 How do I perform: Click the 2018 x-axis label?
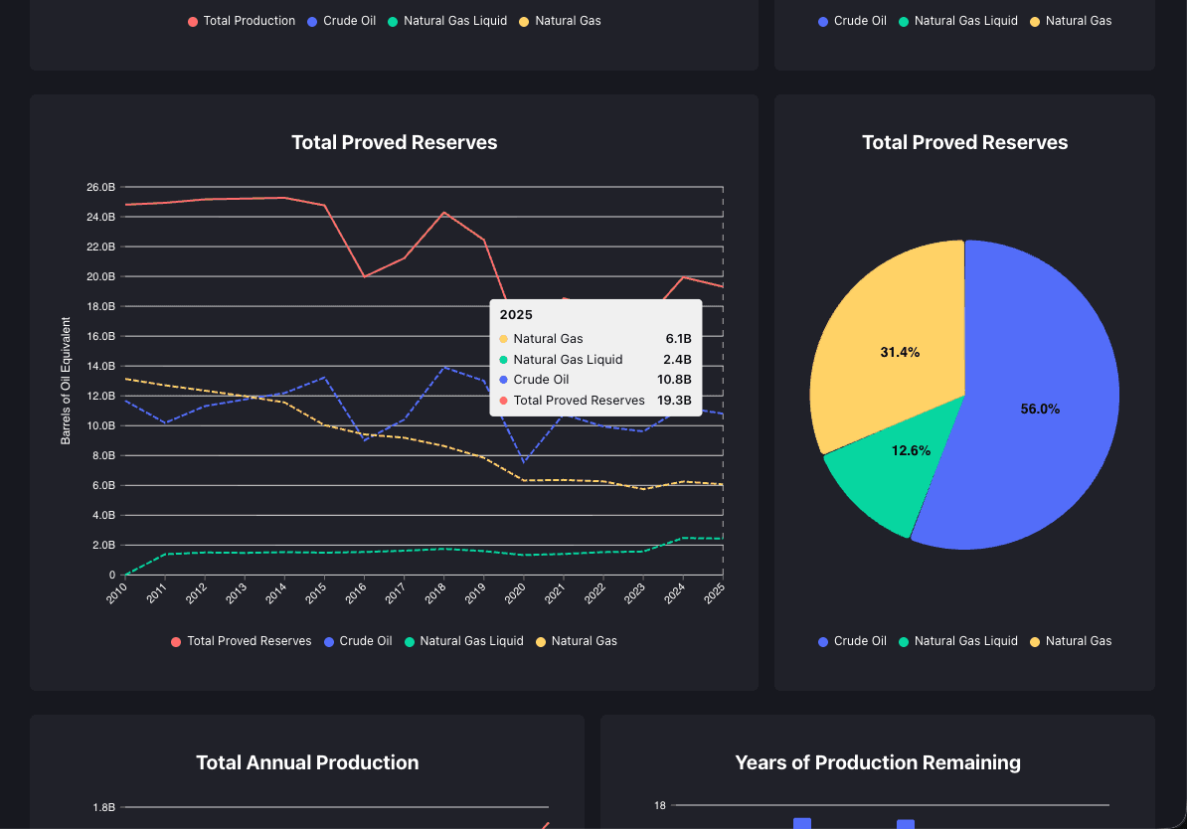434,593
